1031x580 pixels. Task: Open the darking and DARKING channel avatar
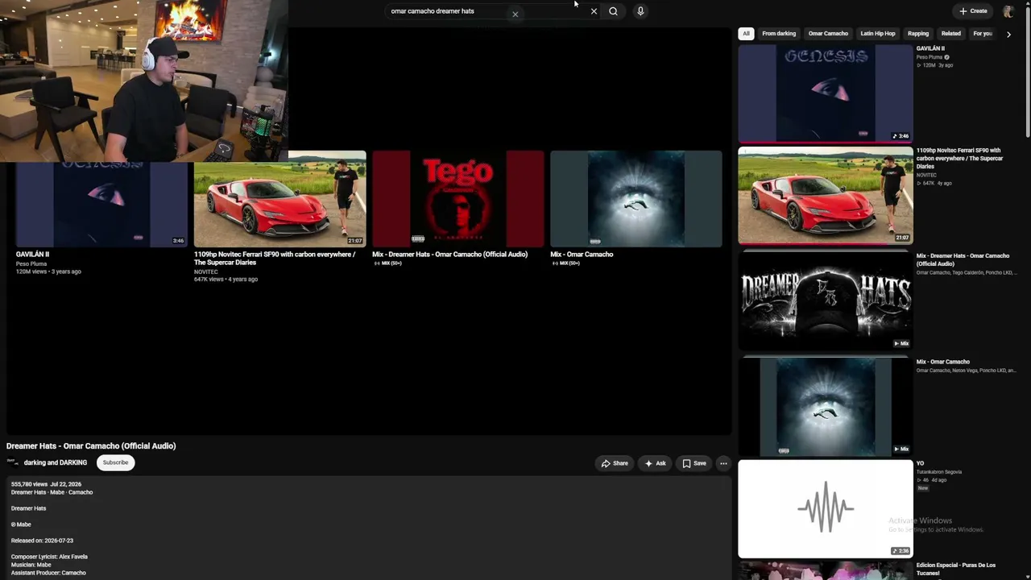click(13, 462)
